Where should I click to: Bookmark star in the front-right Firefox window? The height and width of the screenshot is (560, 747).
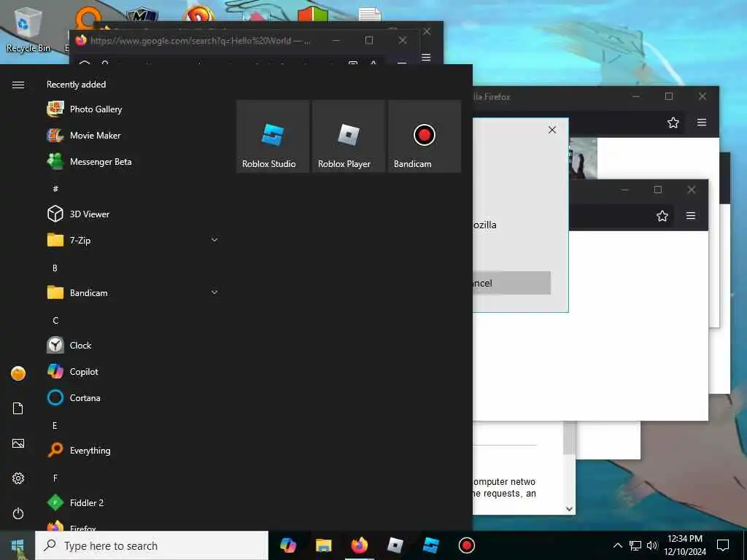(x=662, y=216)
